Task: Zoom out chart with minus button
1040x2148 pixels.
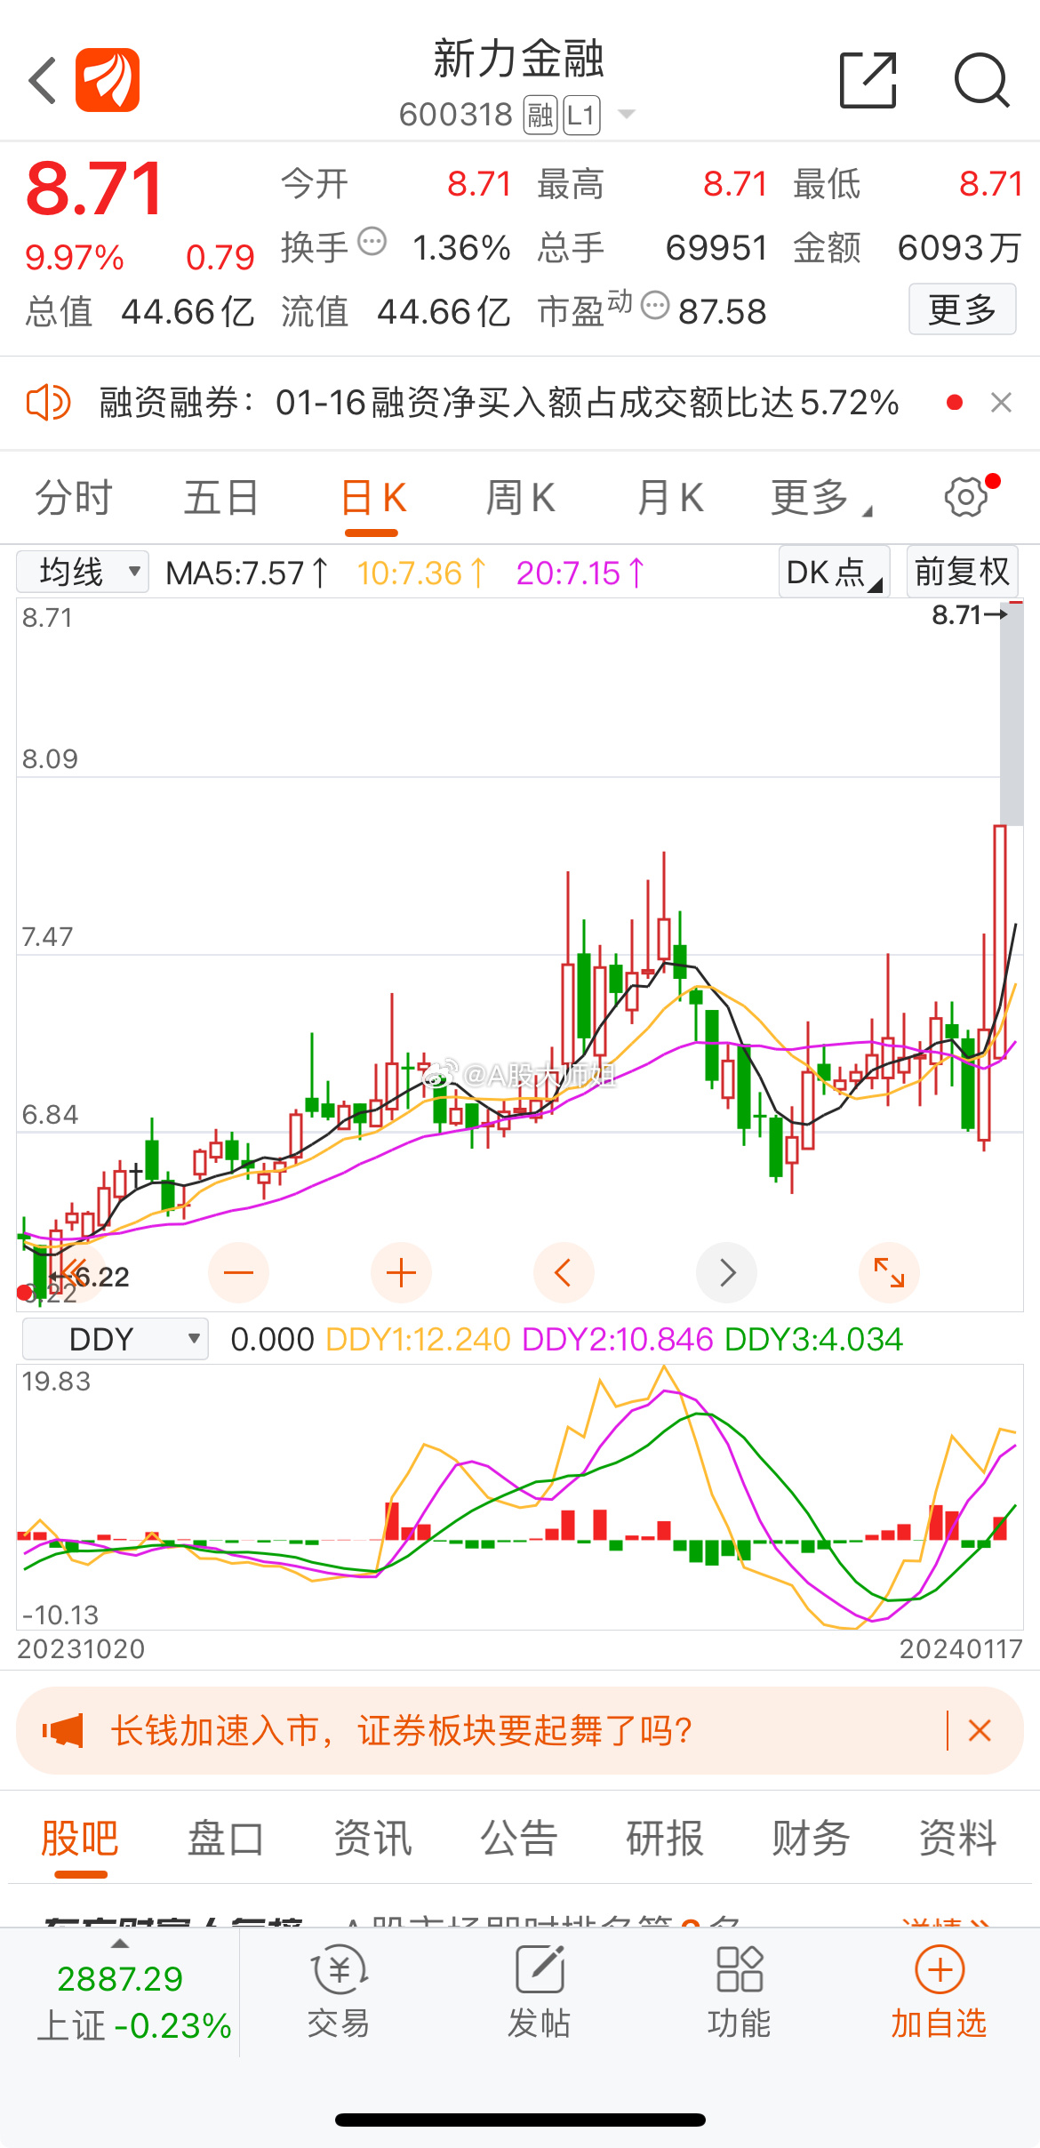Action: point(238,1272)
